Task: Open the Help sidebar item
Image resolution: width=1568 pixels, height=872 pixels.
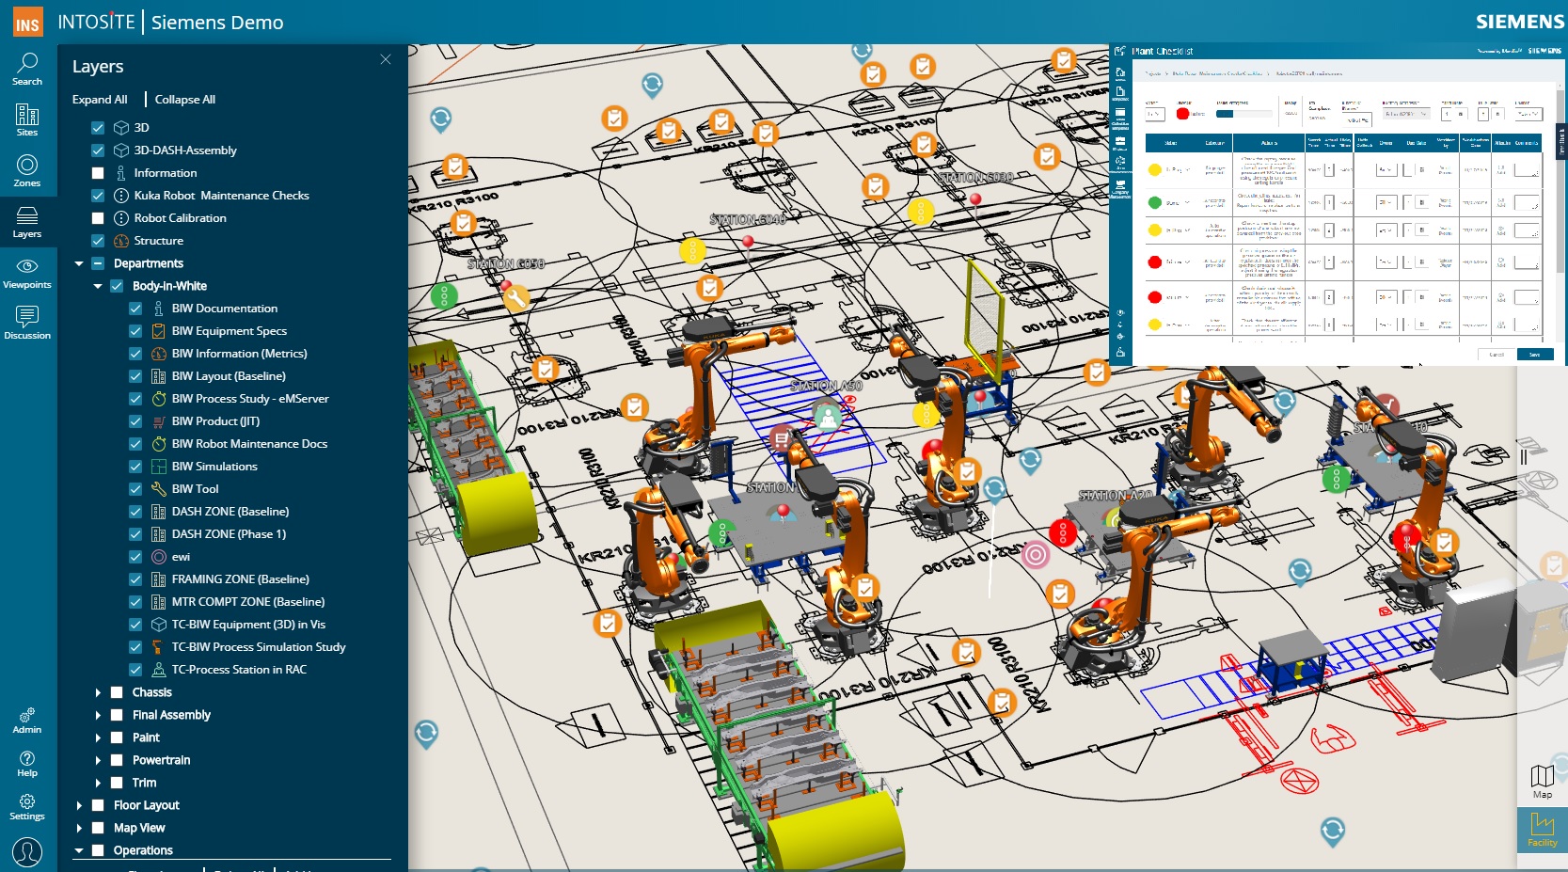Action: point(27,764)
